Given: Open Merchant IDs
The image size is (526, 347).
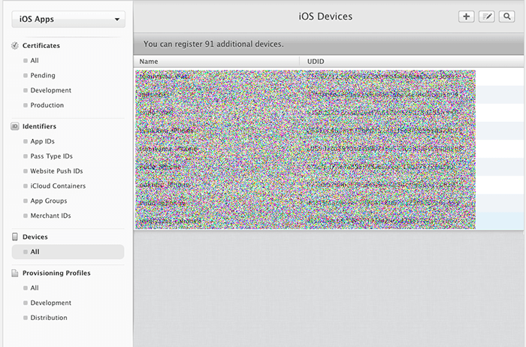Looking at the screenshot, I should pyautogui.click(x=50, y=216).
